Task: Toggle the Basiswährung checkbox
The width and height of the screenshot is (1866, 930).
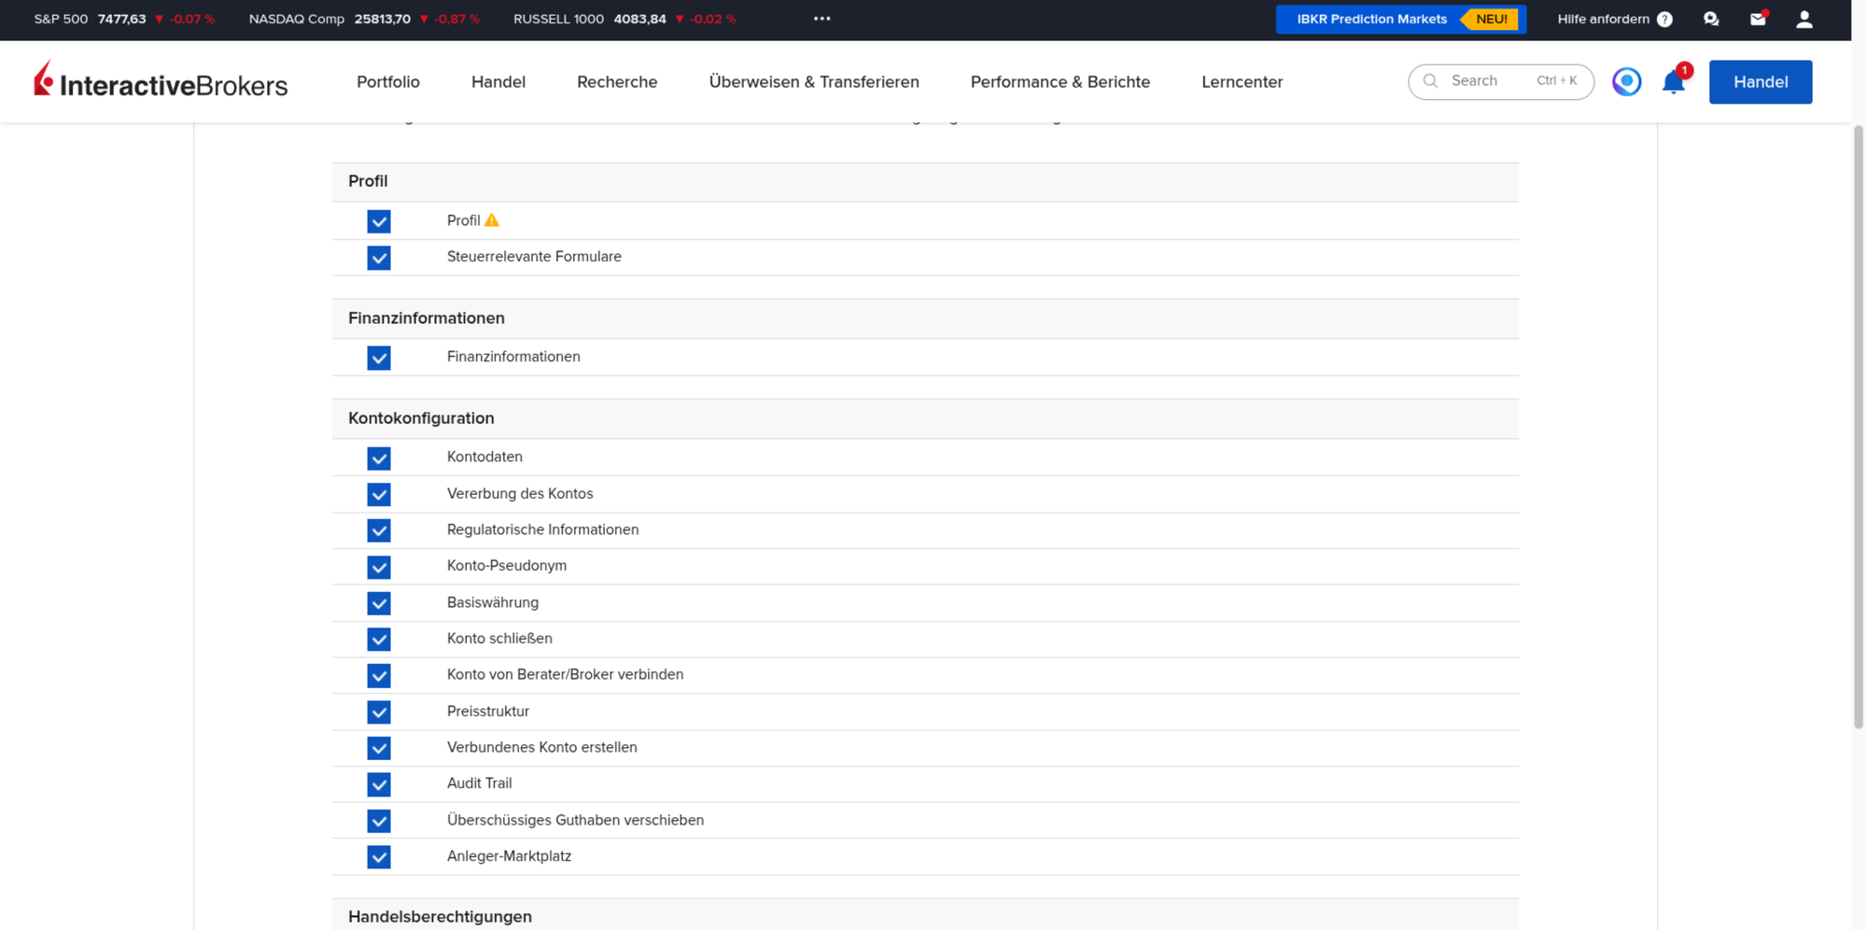Action: (x=378, y=603)
